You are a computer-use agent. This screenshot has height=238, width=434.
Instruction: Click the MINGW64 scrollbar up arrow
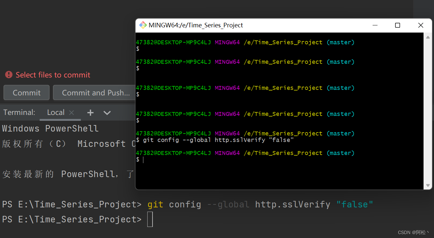pyautogui.click(x=428, y=37)
